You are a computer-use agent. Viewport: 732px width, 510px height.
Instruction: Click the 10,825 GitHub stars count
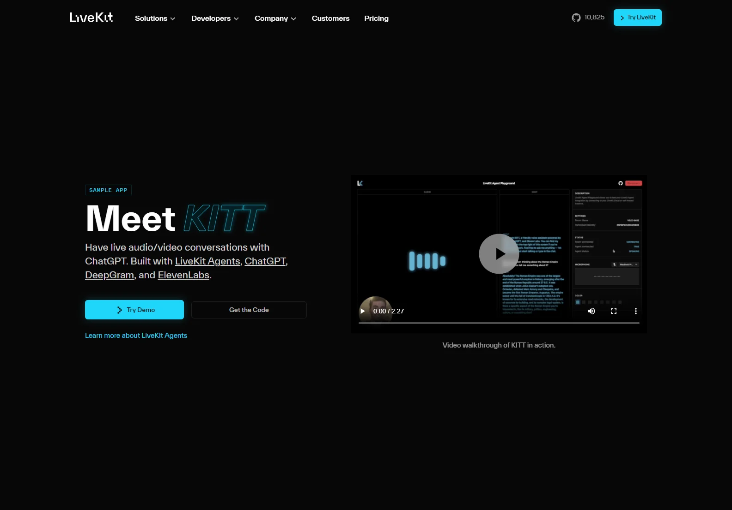(x=594, y=17)
